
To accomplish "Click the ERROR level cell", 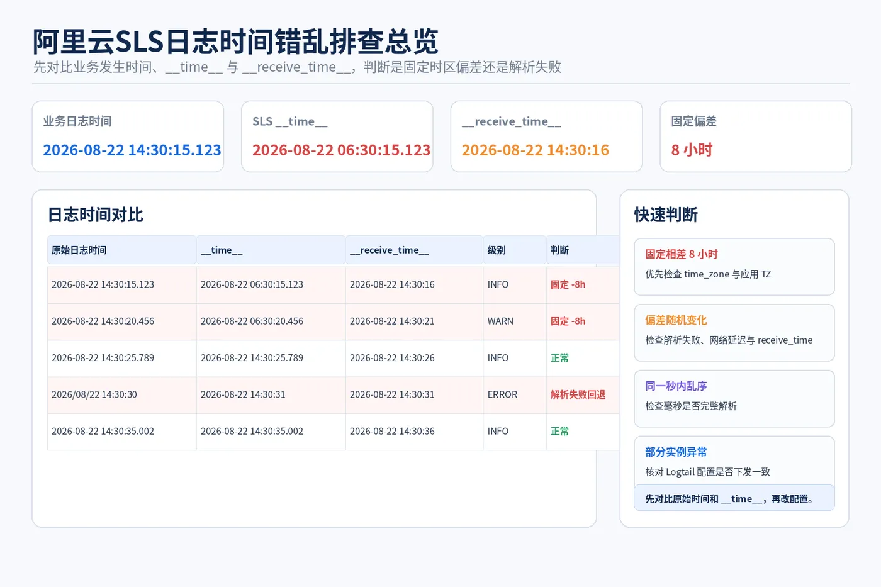I will click(515, 394).
